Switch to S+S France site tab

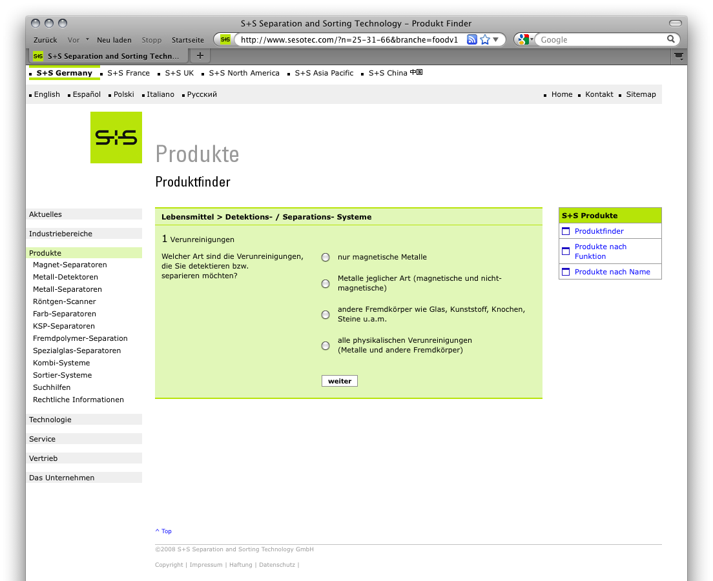(x=129, y=73)
